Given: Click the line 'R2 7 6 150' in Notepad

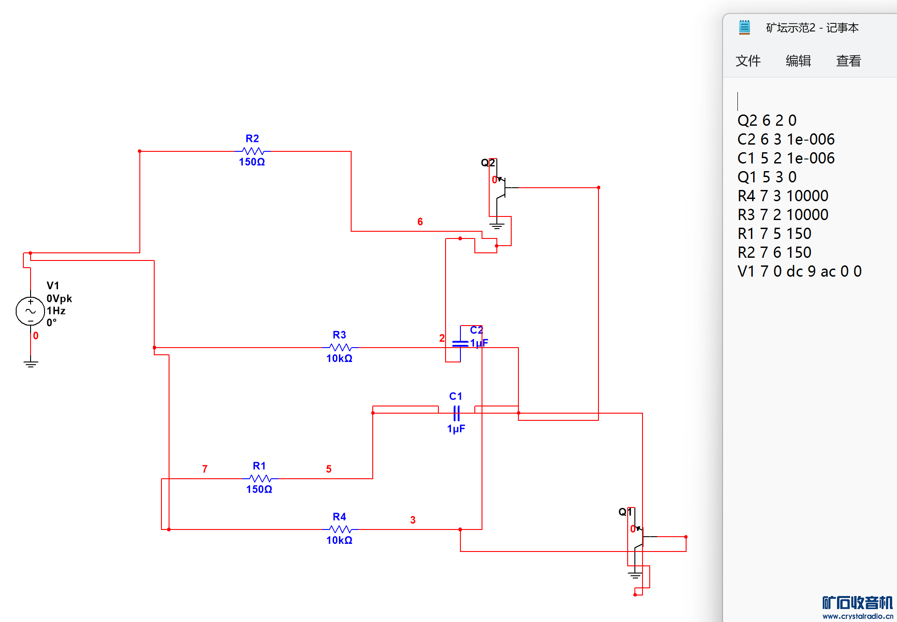Looking at the screenshot, I should 774,252.
